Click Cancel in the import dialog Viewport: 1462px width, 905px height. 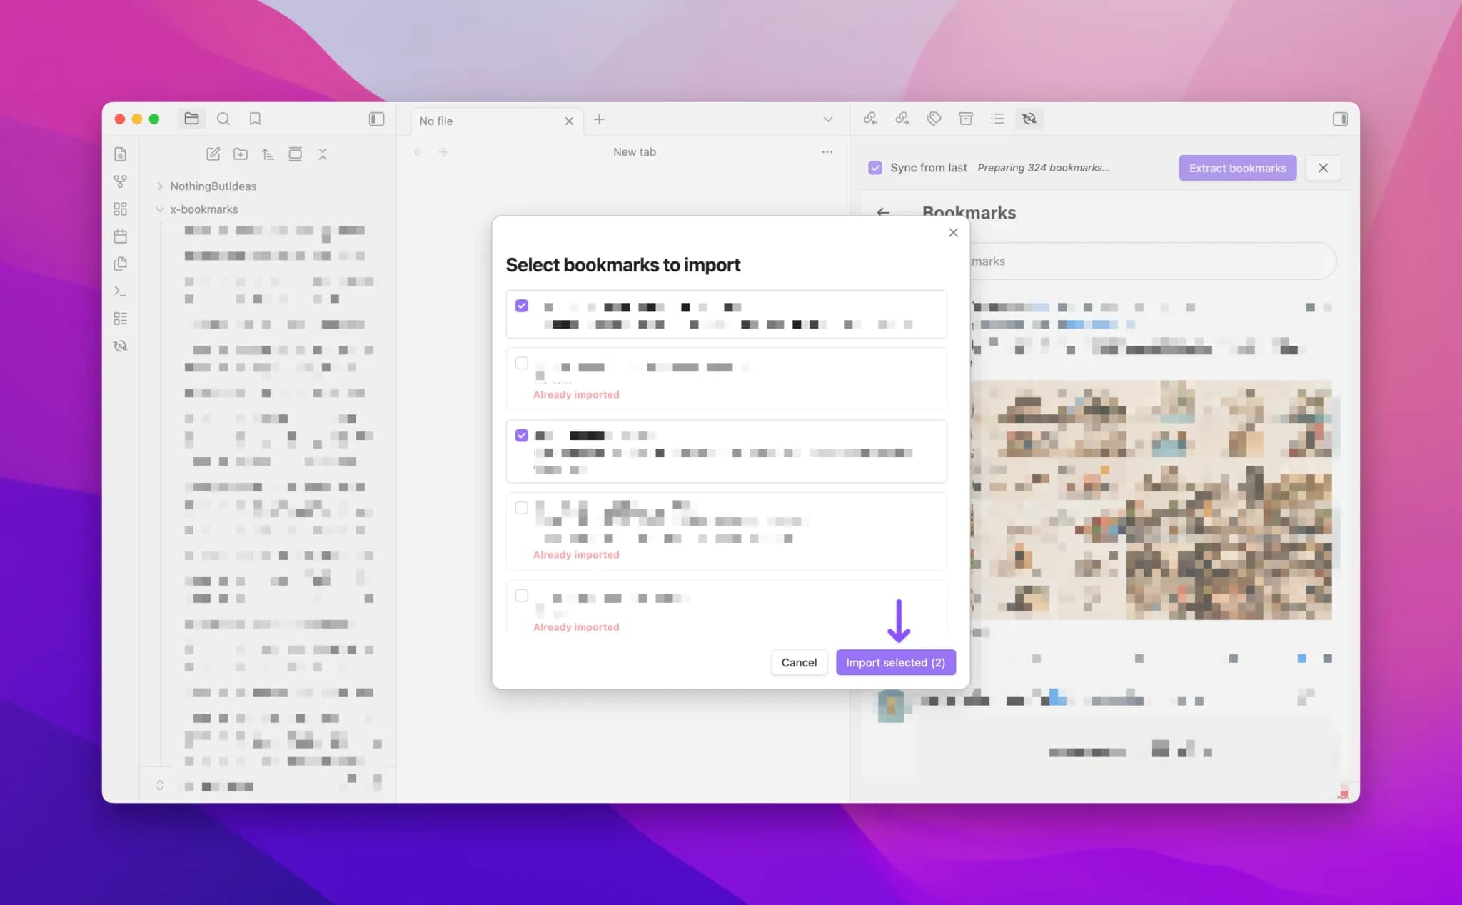(x=799, y=662)
